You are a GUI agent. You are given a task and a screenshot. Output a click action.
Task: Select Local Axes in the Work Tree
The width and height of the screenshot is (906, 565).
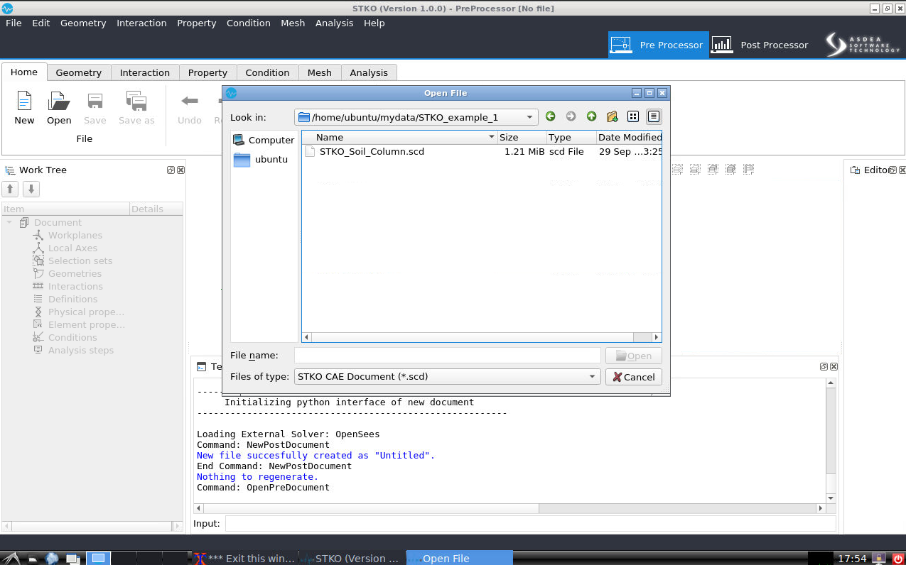coord(72,248)
